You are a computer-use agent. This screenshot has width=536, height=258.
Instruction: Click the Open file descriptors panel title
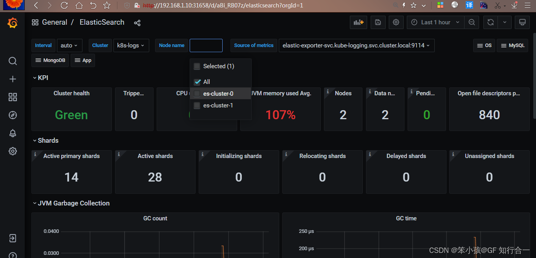coord(489,93)
